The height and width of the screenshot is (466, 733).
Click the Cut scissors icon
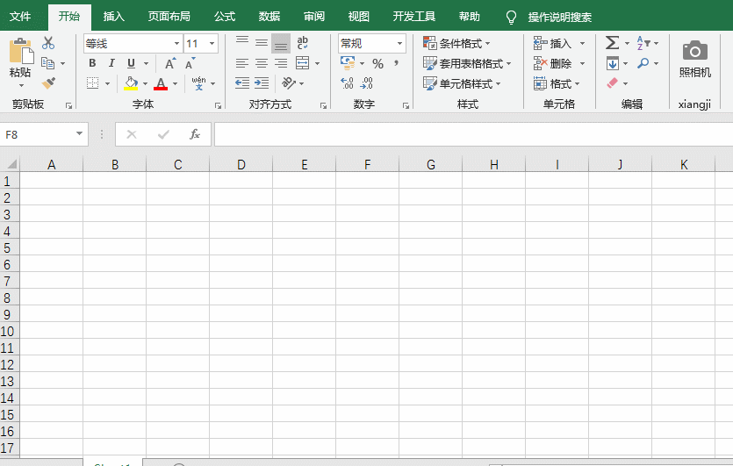pyautogui.click(x=48, y=43)
